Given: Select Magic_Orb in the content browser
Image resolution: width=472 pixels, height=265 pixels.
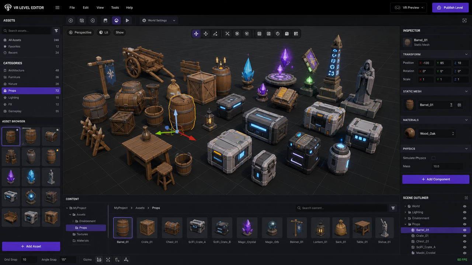Looking at the screenshot, I should point(272,230).
